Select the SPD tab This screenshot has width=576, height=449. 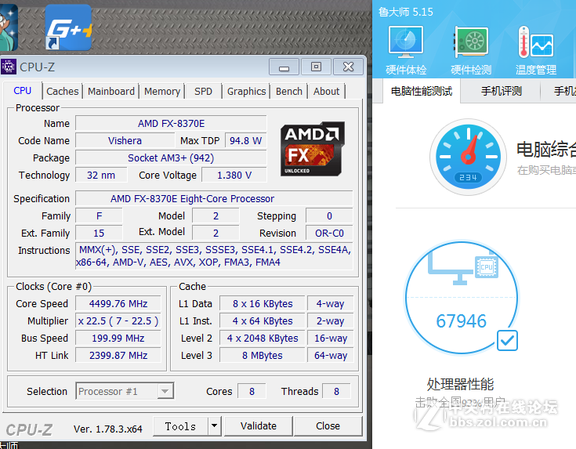[x=203, y=91]
